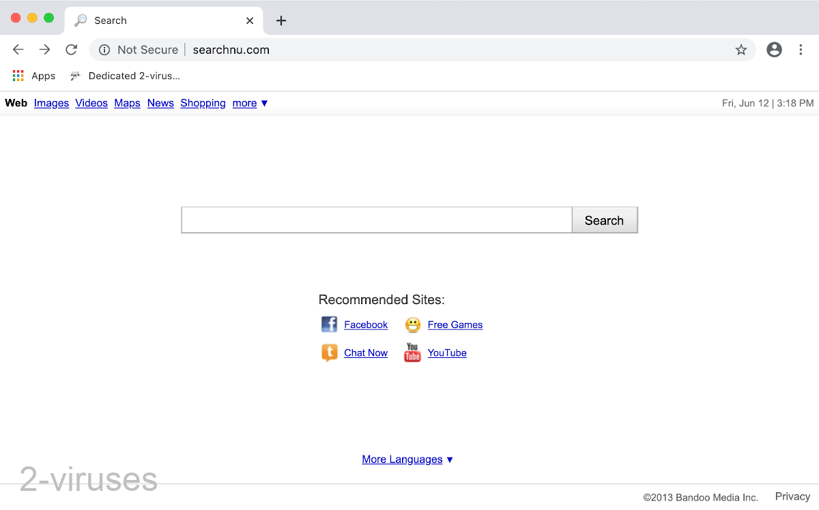Bookmark this page with the star icon
This screenshot has height=510, width=819.
[741, 49]
